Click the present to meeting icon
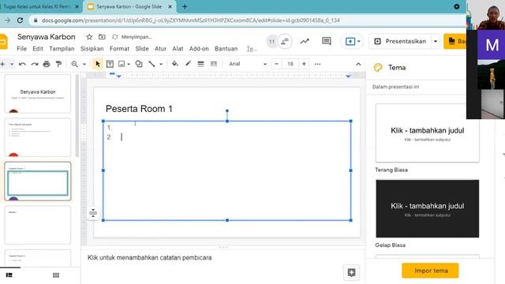 (350, 41)
